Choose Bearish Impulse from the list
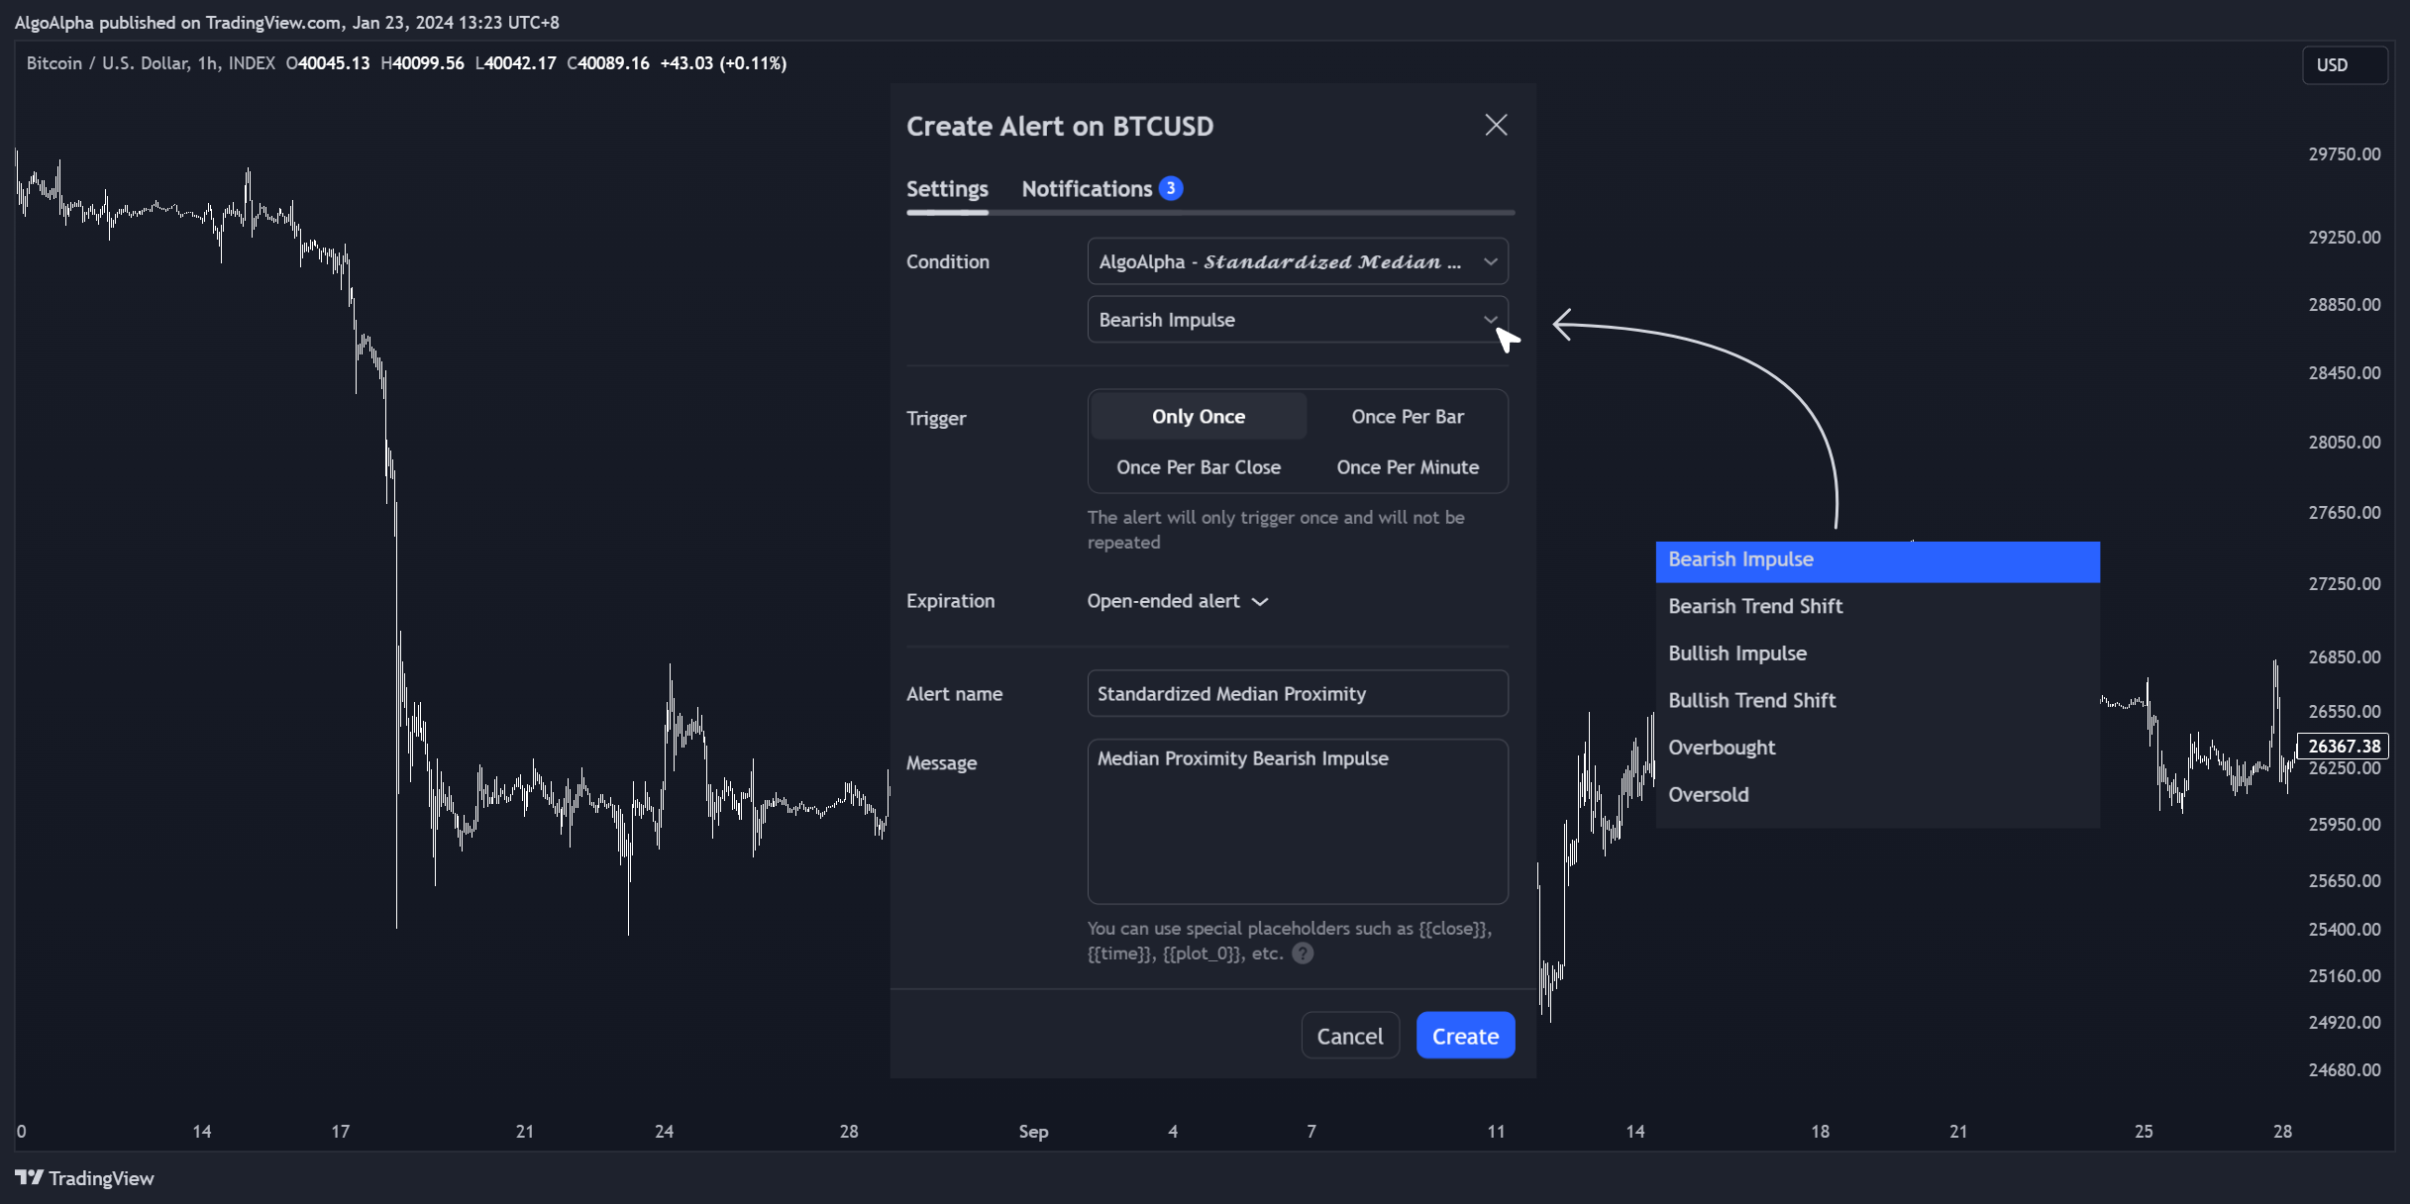The width and height of the screenshot is (2410, 1204). [x=1877, y=560]
